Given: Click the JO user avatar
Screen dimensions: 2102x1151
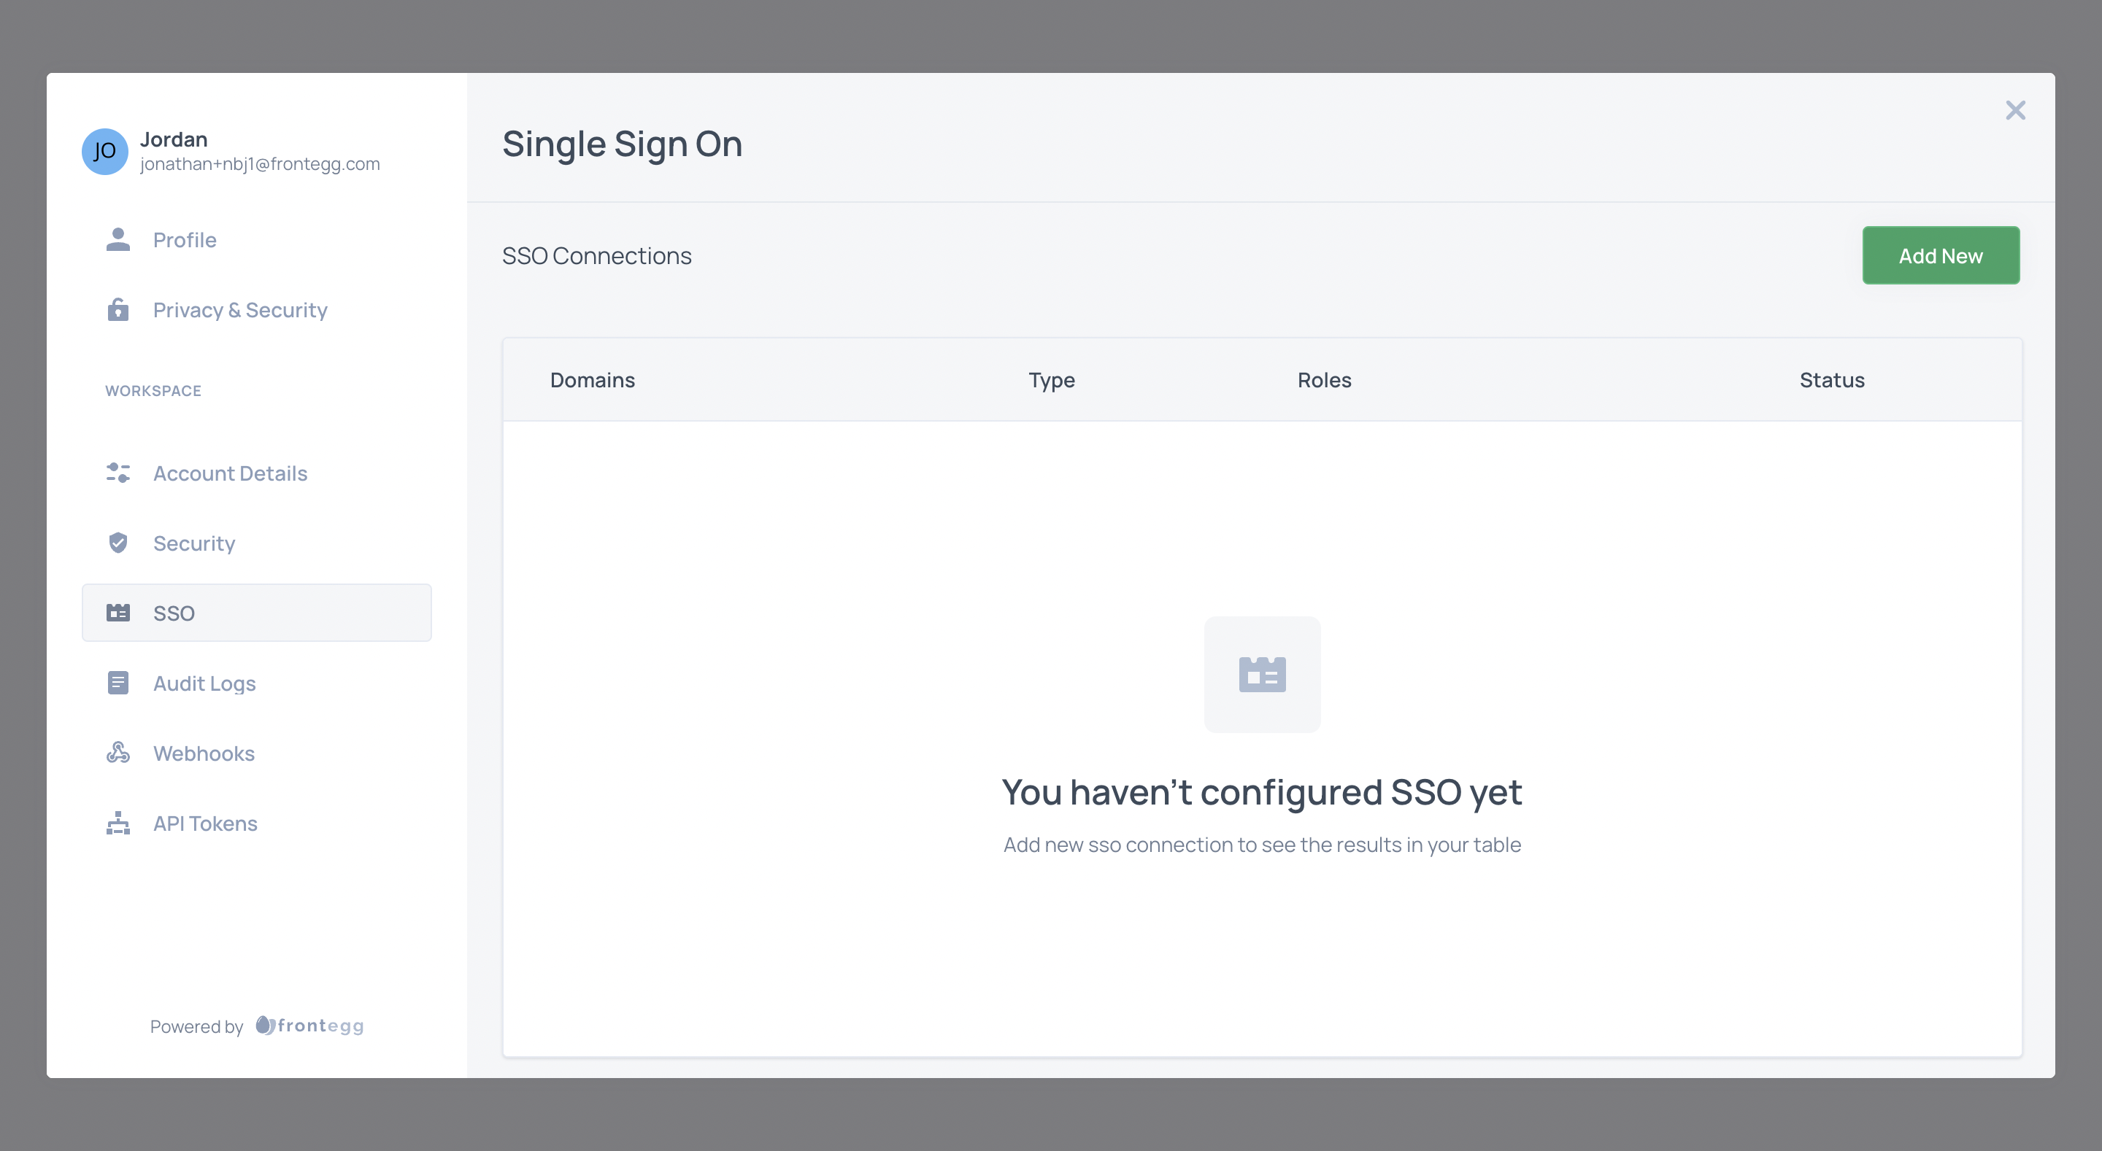Looking at the screenshot, I should click(x=104, y=152).
